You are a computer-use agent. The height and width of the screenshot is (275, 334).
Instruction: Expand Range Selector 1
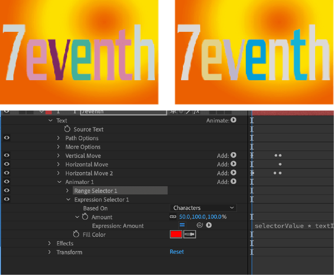(67, 190)
